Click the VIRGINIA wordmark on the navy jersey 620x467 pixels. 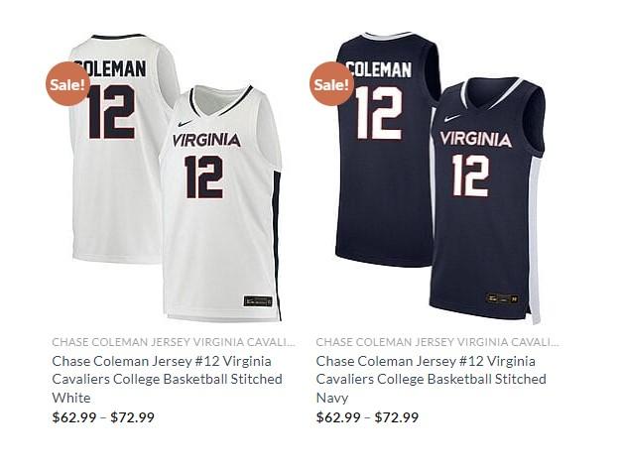pos(476,139)
